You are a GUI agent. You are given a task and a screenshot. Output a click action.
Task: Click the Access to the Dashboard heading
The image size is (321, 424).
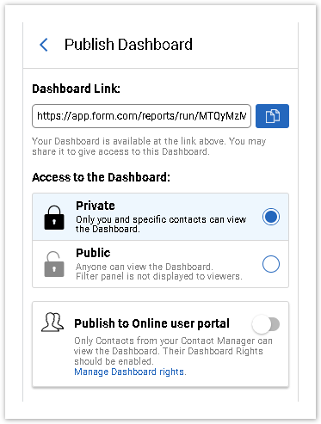click(x=101, y=177)
